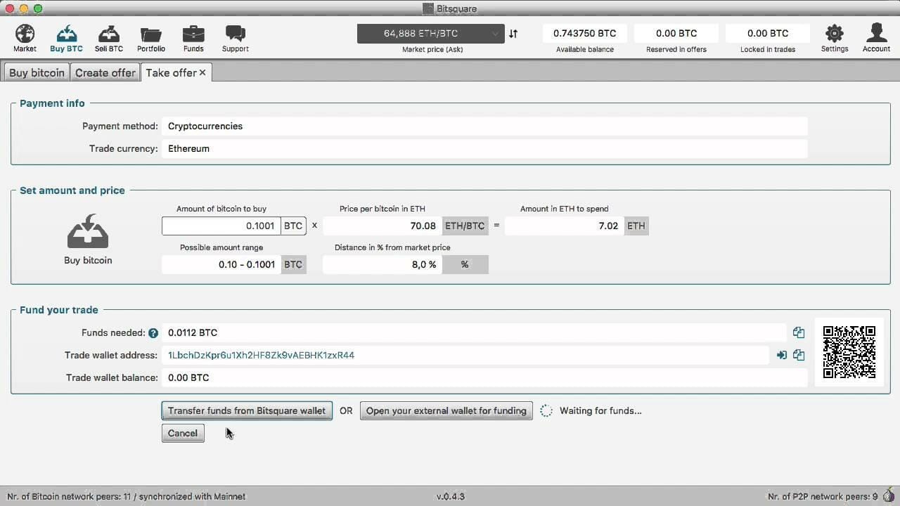This screenshot has width=900, height=506.
Task: Toggle price direction with the swap arrows icon
Action: click(513, 34)
